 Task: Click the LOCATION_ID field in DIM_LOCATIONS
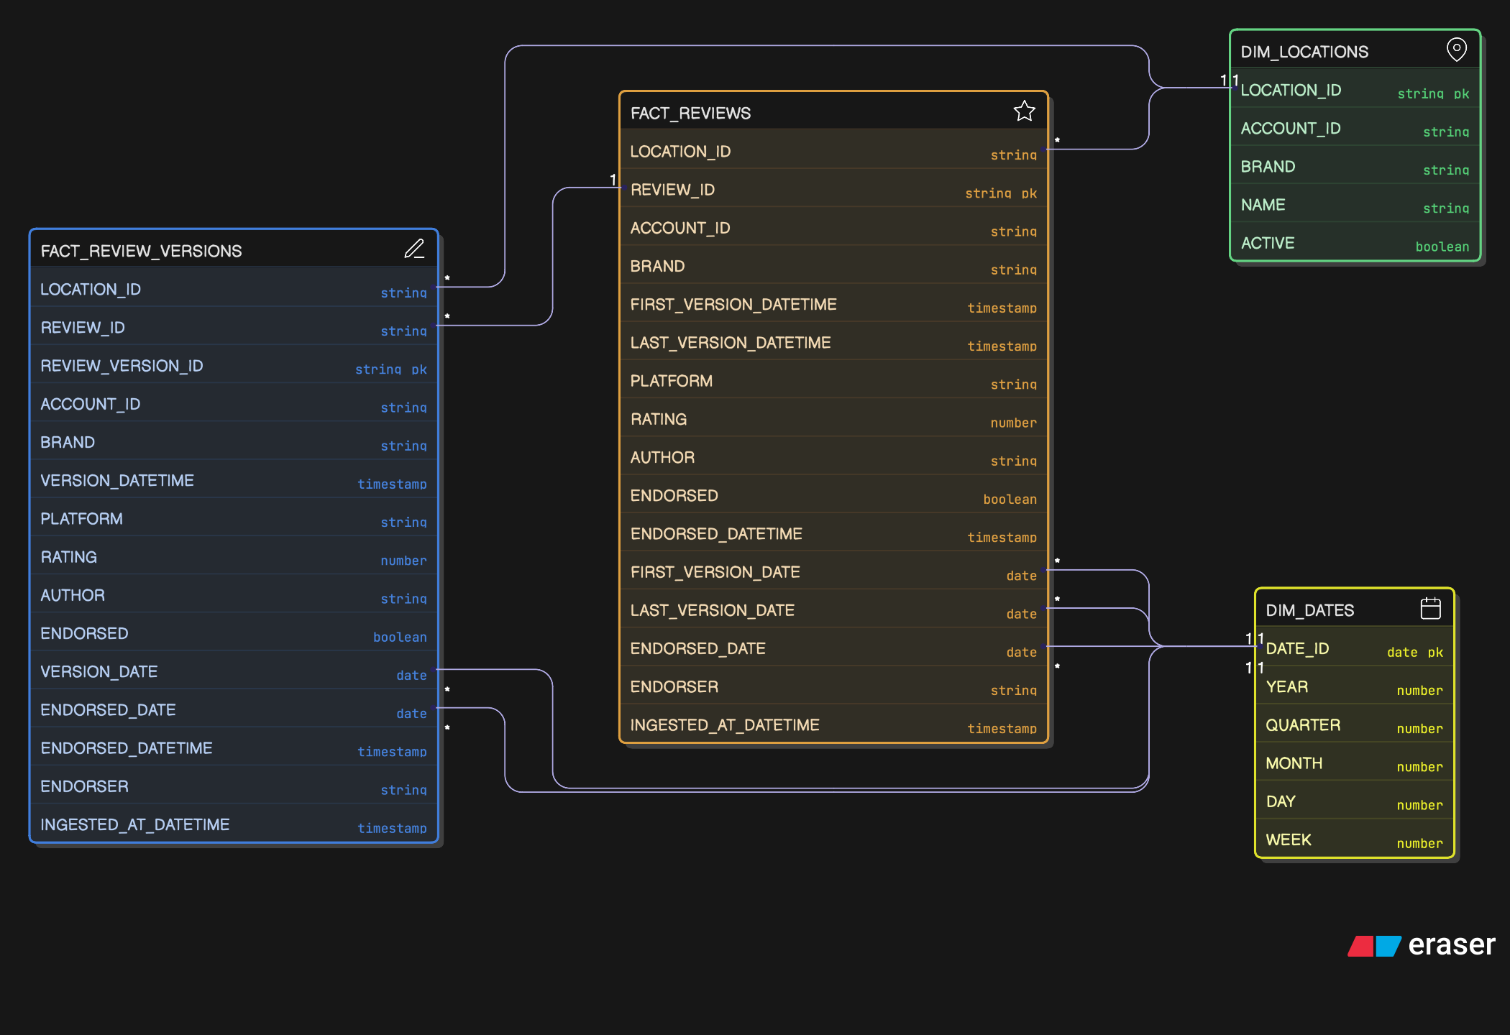pos(1291,90)
